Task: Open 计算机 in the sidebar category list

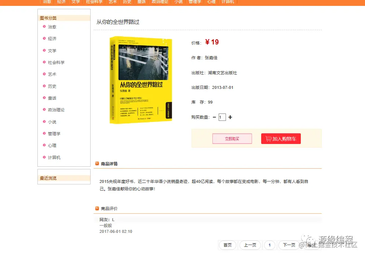Action: coord(54,158)
